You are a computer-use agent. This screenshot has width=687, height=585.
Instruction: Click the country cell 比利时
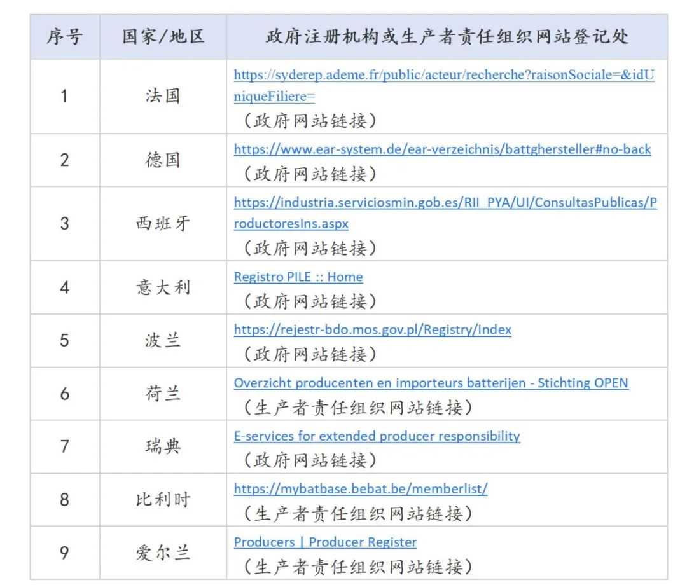(163, 500)
